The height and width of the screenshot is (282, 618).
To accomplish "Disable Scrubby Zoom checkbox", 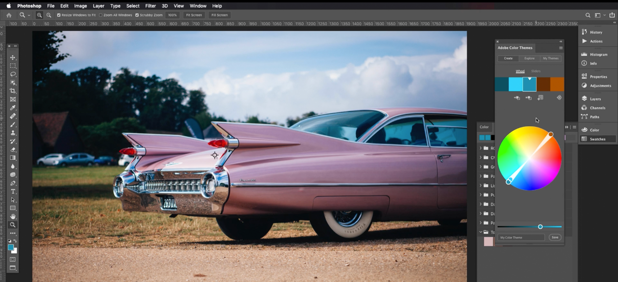I will point(137,15).
